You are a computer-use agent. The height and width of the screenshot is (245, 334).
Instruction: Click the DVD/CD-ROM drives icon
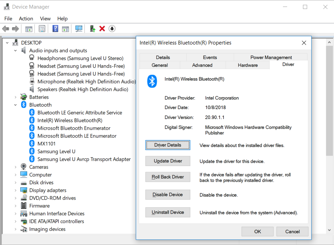24,198
